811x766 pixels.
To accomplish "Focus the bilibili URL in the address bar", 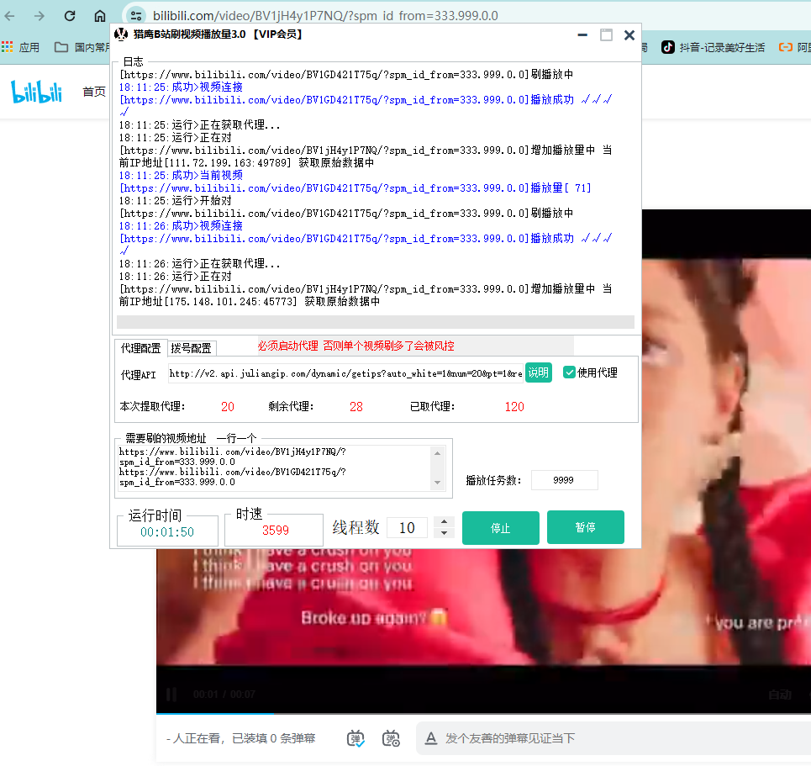I will pyautogui.click(x=325, y=16).
